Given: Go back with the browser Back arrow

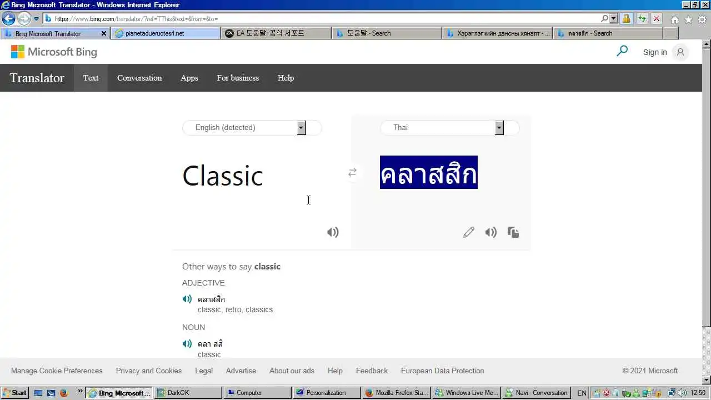Looking at the screenshot, I should pyautogui.click(x=9, y=19).
